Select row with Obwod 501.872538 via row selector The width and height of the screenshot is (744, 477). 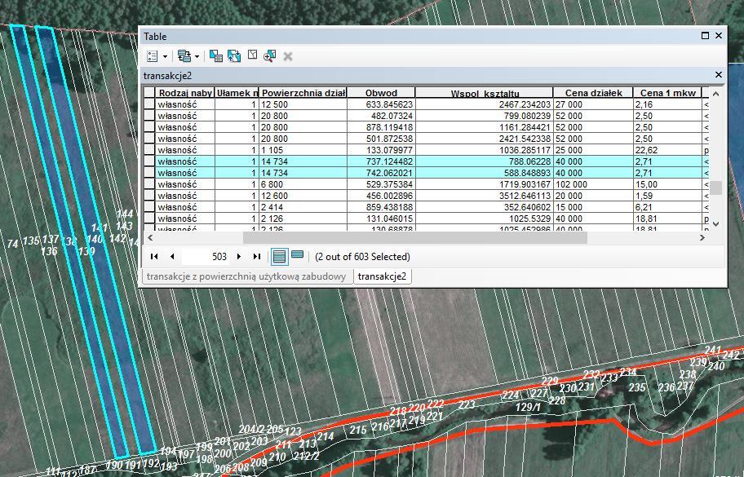tap(149, 139)
